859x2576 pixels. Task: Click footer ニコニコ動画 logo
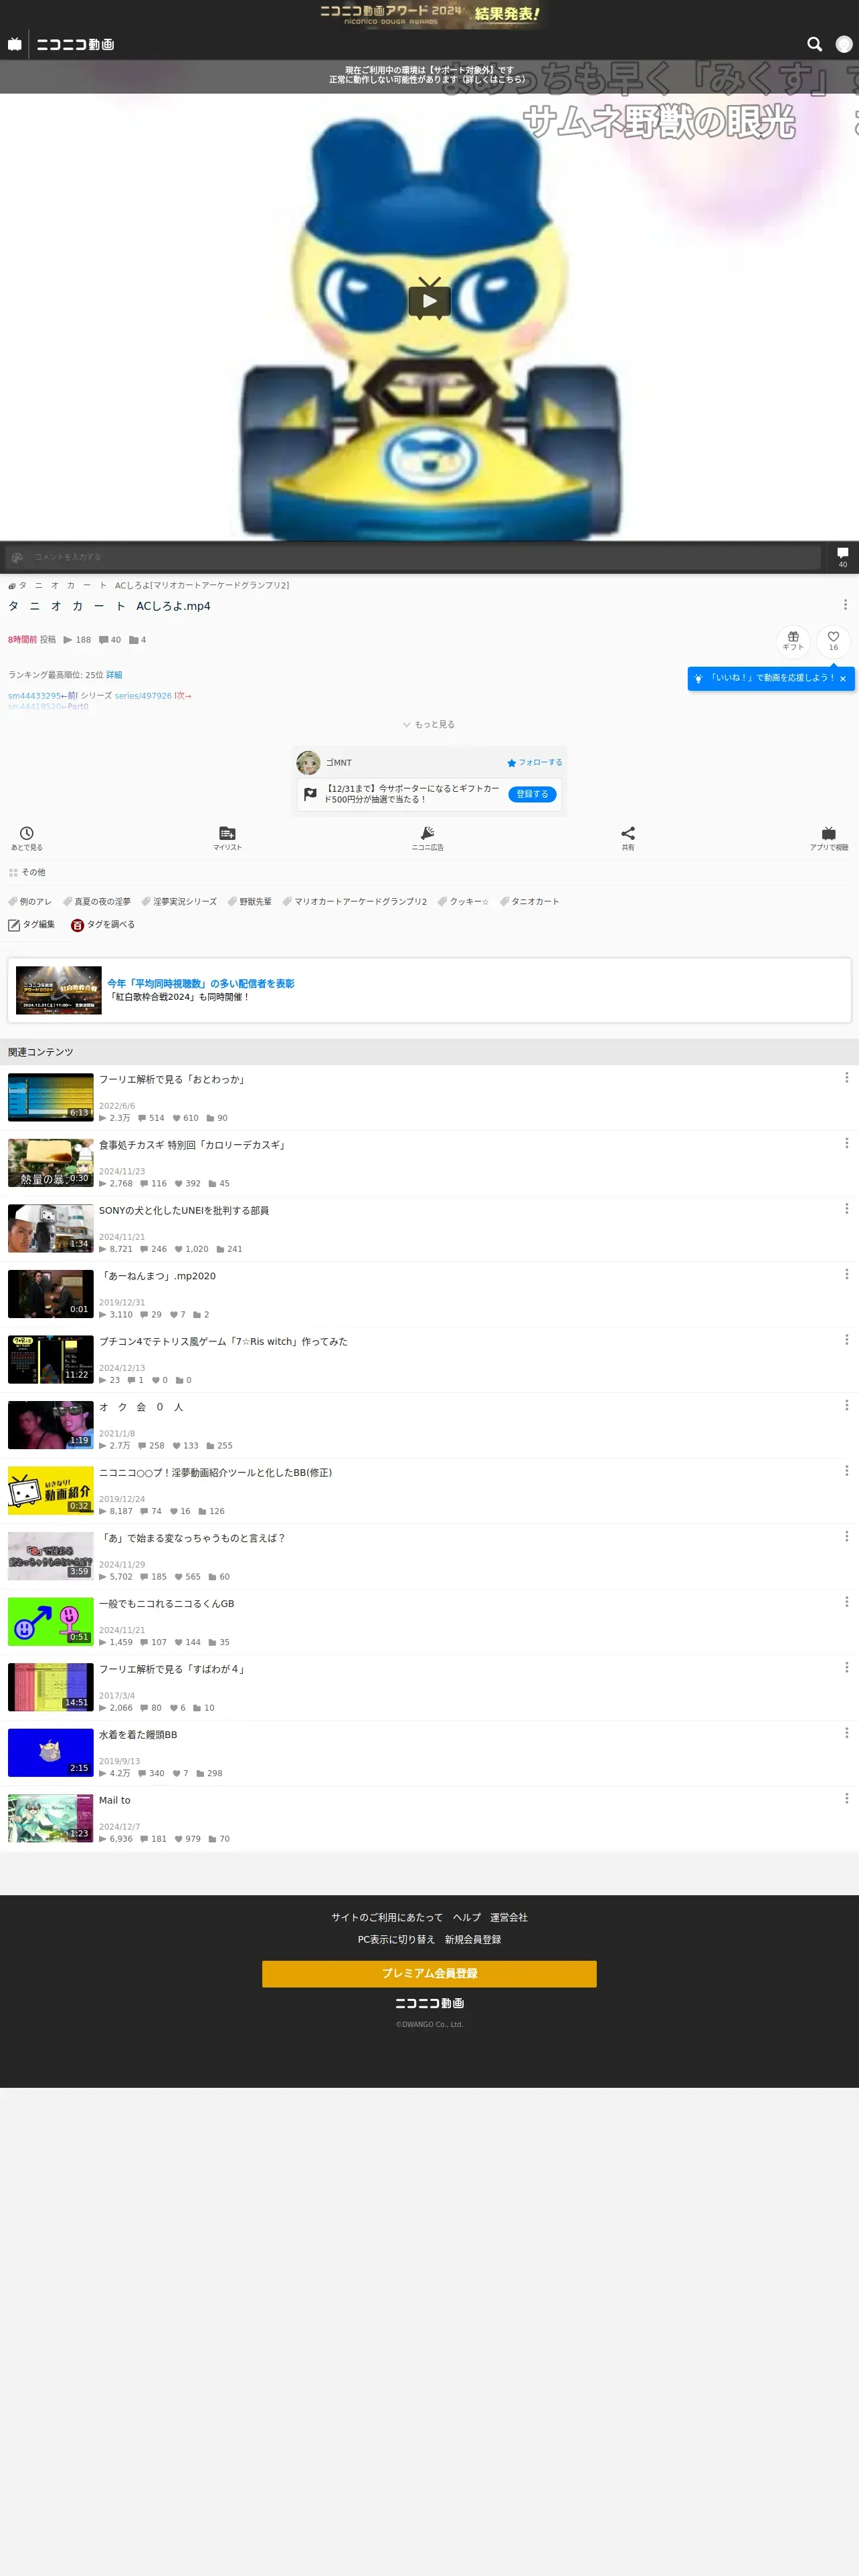pyautogui.click(x=429, y=2003)
